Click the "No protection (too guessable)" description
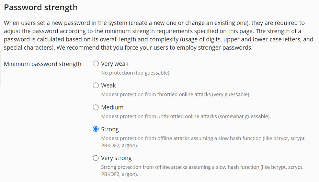Viewport: 319px width, 182px height. click(136, 73)
